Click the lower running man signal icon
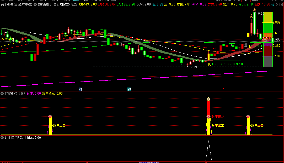 251,16
